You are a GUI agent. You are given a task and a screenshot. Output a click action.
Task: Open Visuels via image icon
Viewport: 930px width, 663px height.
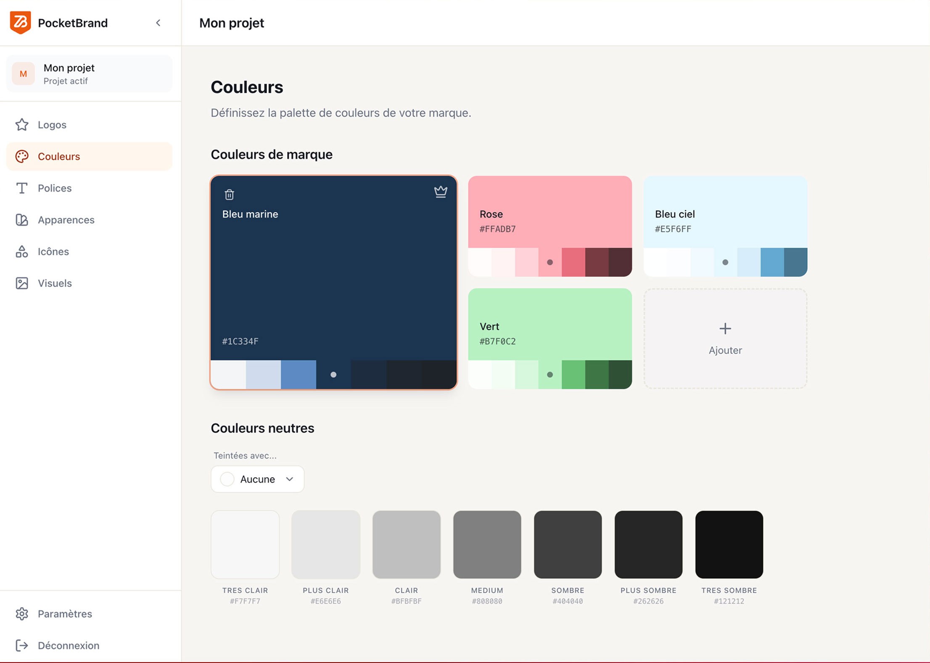(x=22, y=283)
